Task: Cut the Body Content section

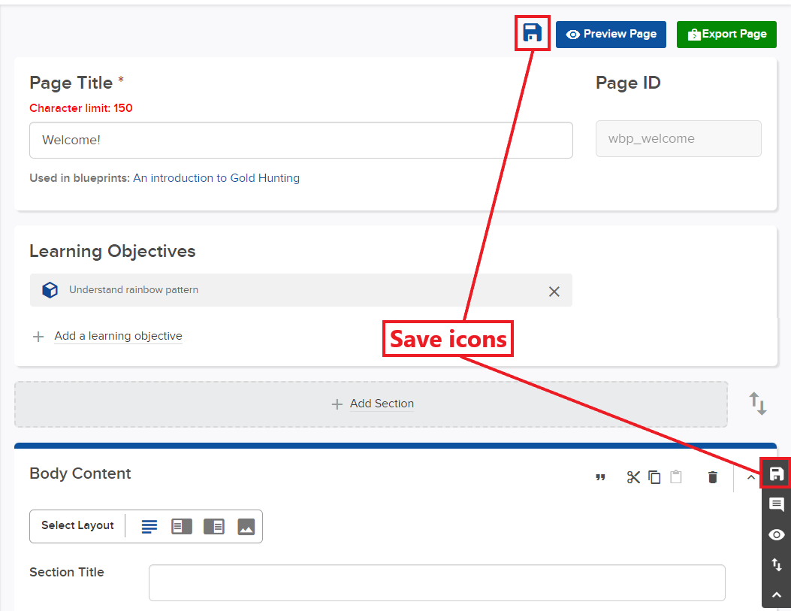Action: pos(633,477)
